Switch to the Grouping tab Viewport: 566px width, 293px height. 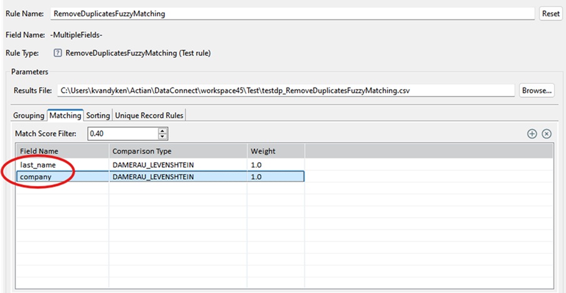coord(29,116)
